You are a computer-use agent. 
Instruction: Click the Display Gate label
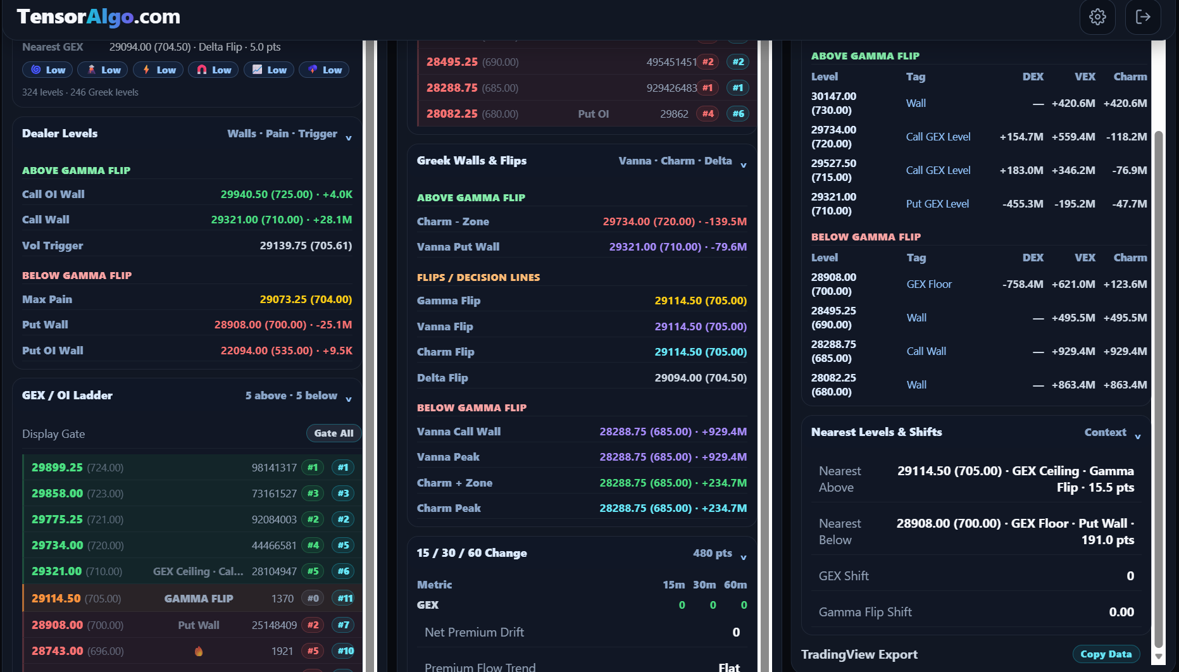point(53,434)
